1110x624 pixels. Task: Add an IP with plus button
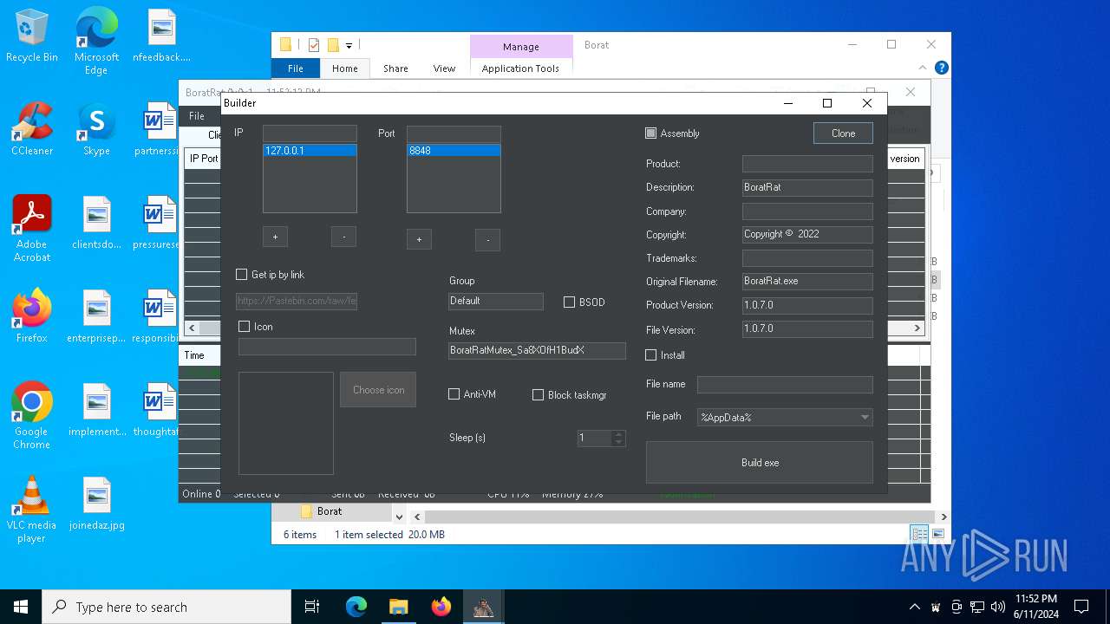pos(275,237)
